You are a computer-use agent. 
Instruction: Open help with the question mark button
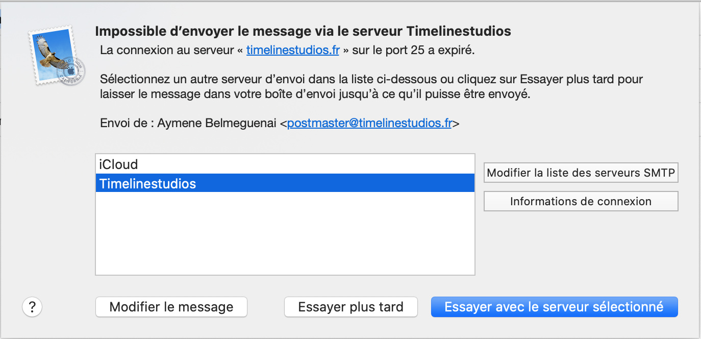pyautogui.click(x=32, y=307)
